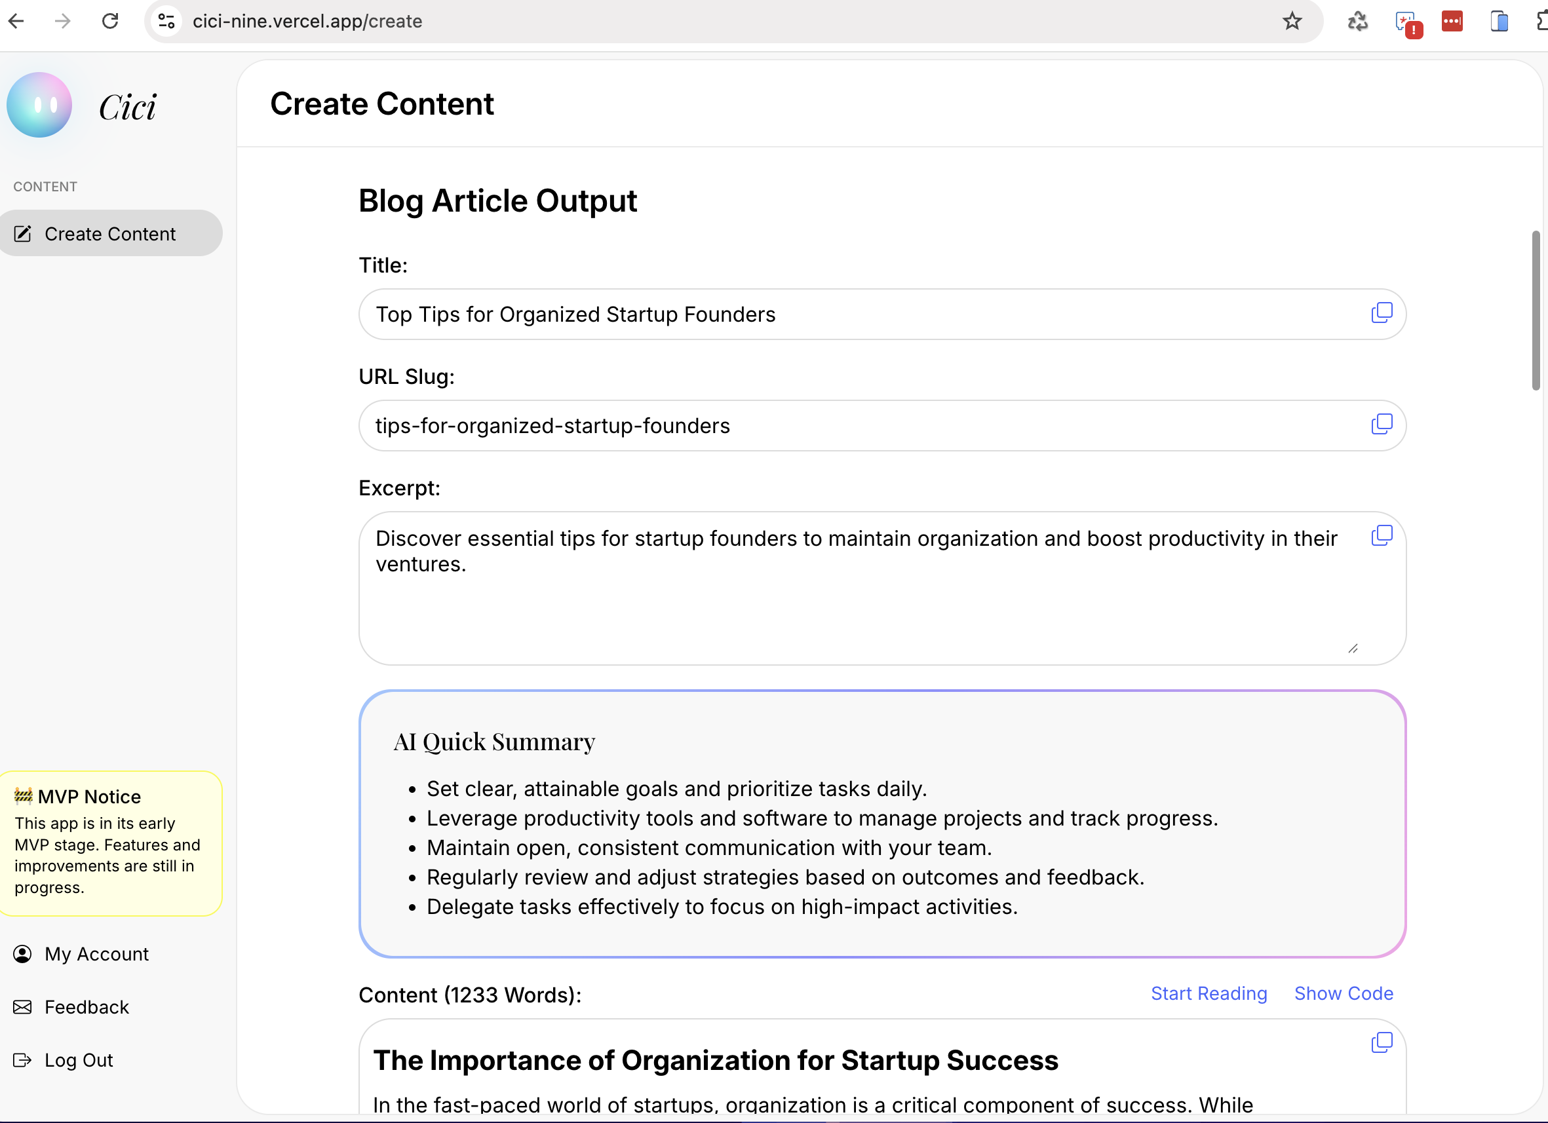Bookmark this page with the star icon
This screenshot has height=1123, width=1548.
point(1291,21)
